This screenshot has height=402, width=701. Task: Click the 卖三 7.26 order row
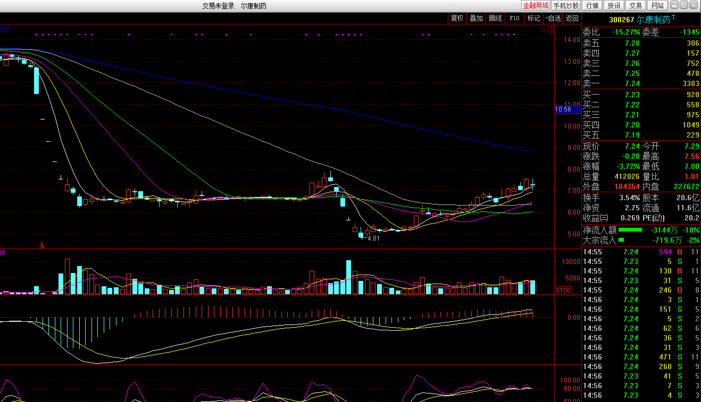[x=641, y=63]
